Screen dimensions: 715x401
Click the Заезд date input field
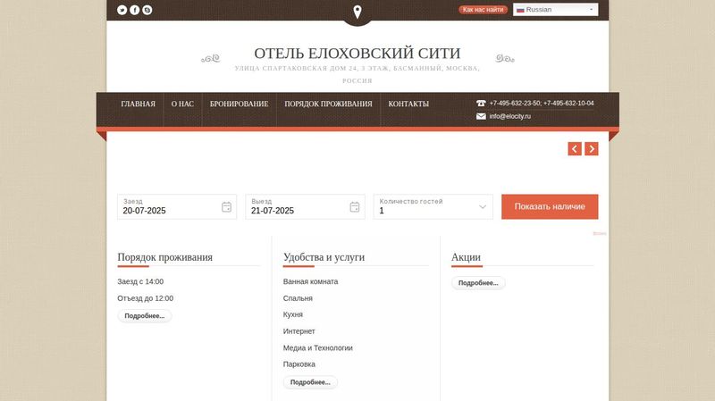click(170, 211)
